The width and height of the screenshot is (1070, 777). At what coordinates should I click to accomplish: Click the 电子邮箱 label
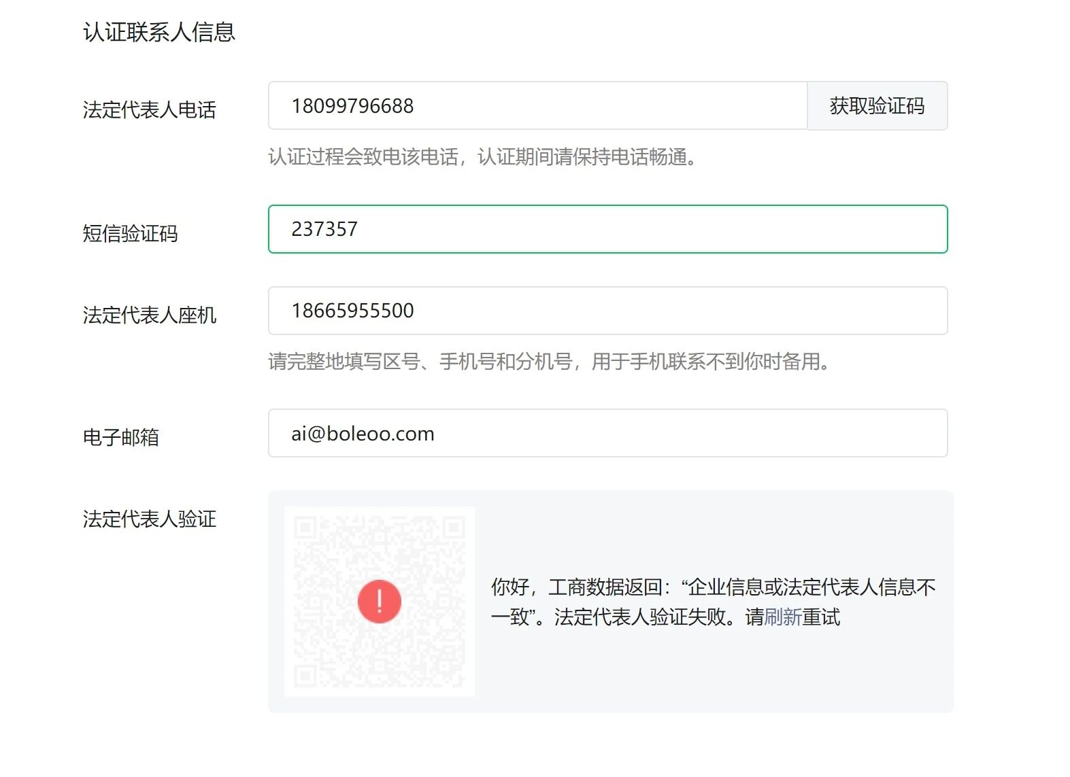(x=121, y=437)
